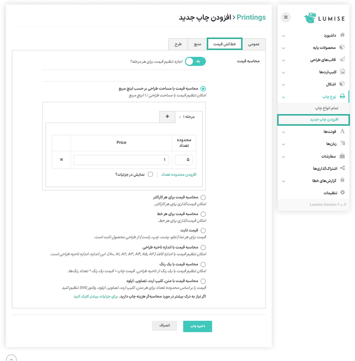
Task: Toggle the per-stage price setting switch
Action: 195,61
